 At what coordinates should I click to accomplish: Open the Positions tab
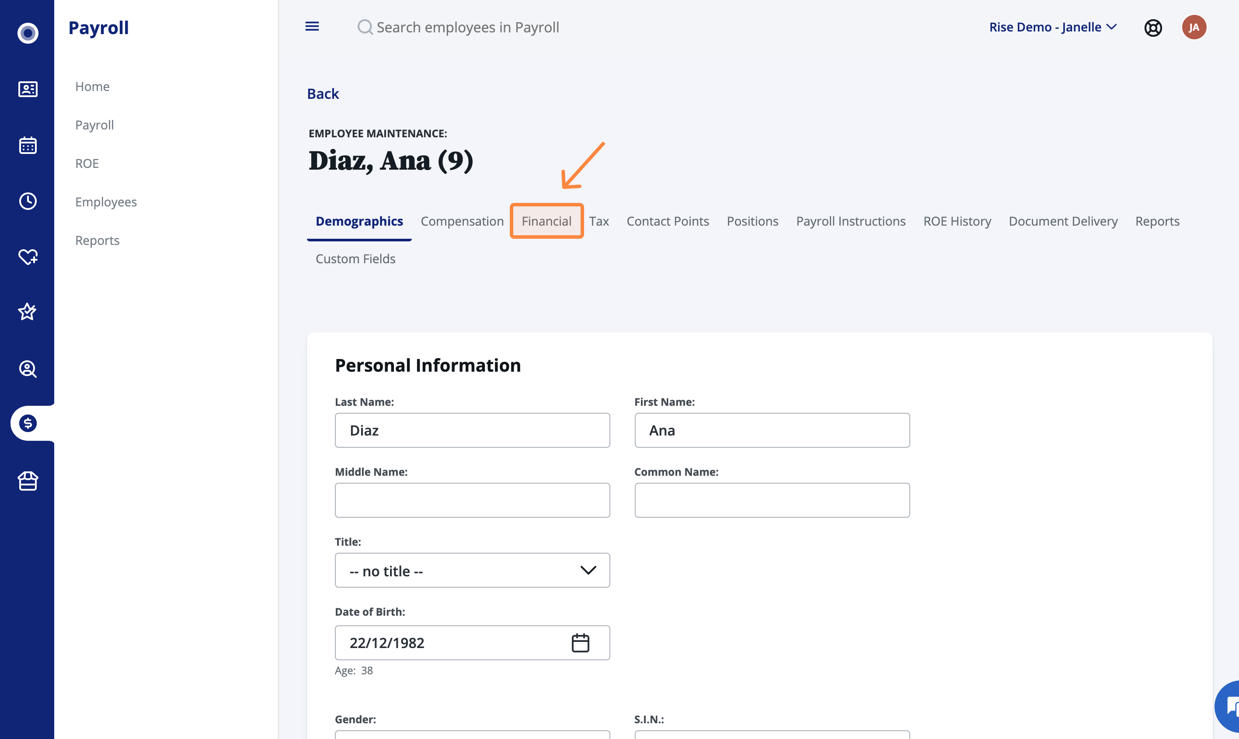coord(752,221)
